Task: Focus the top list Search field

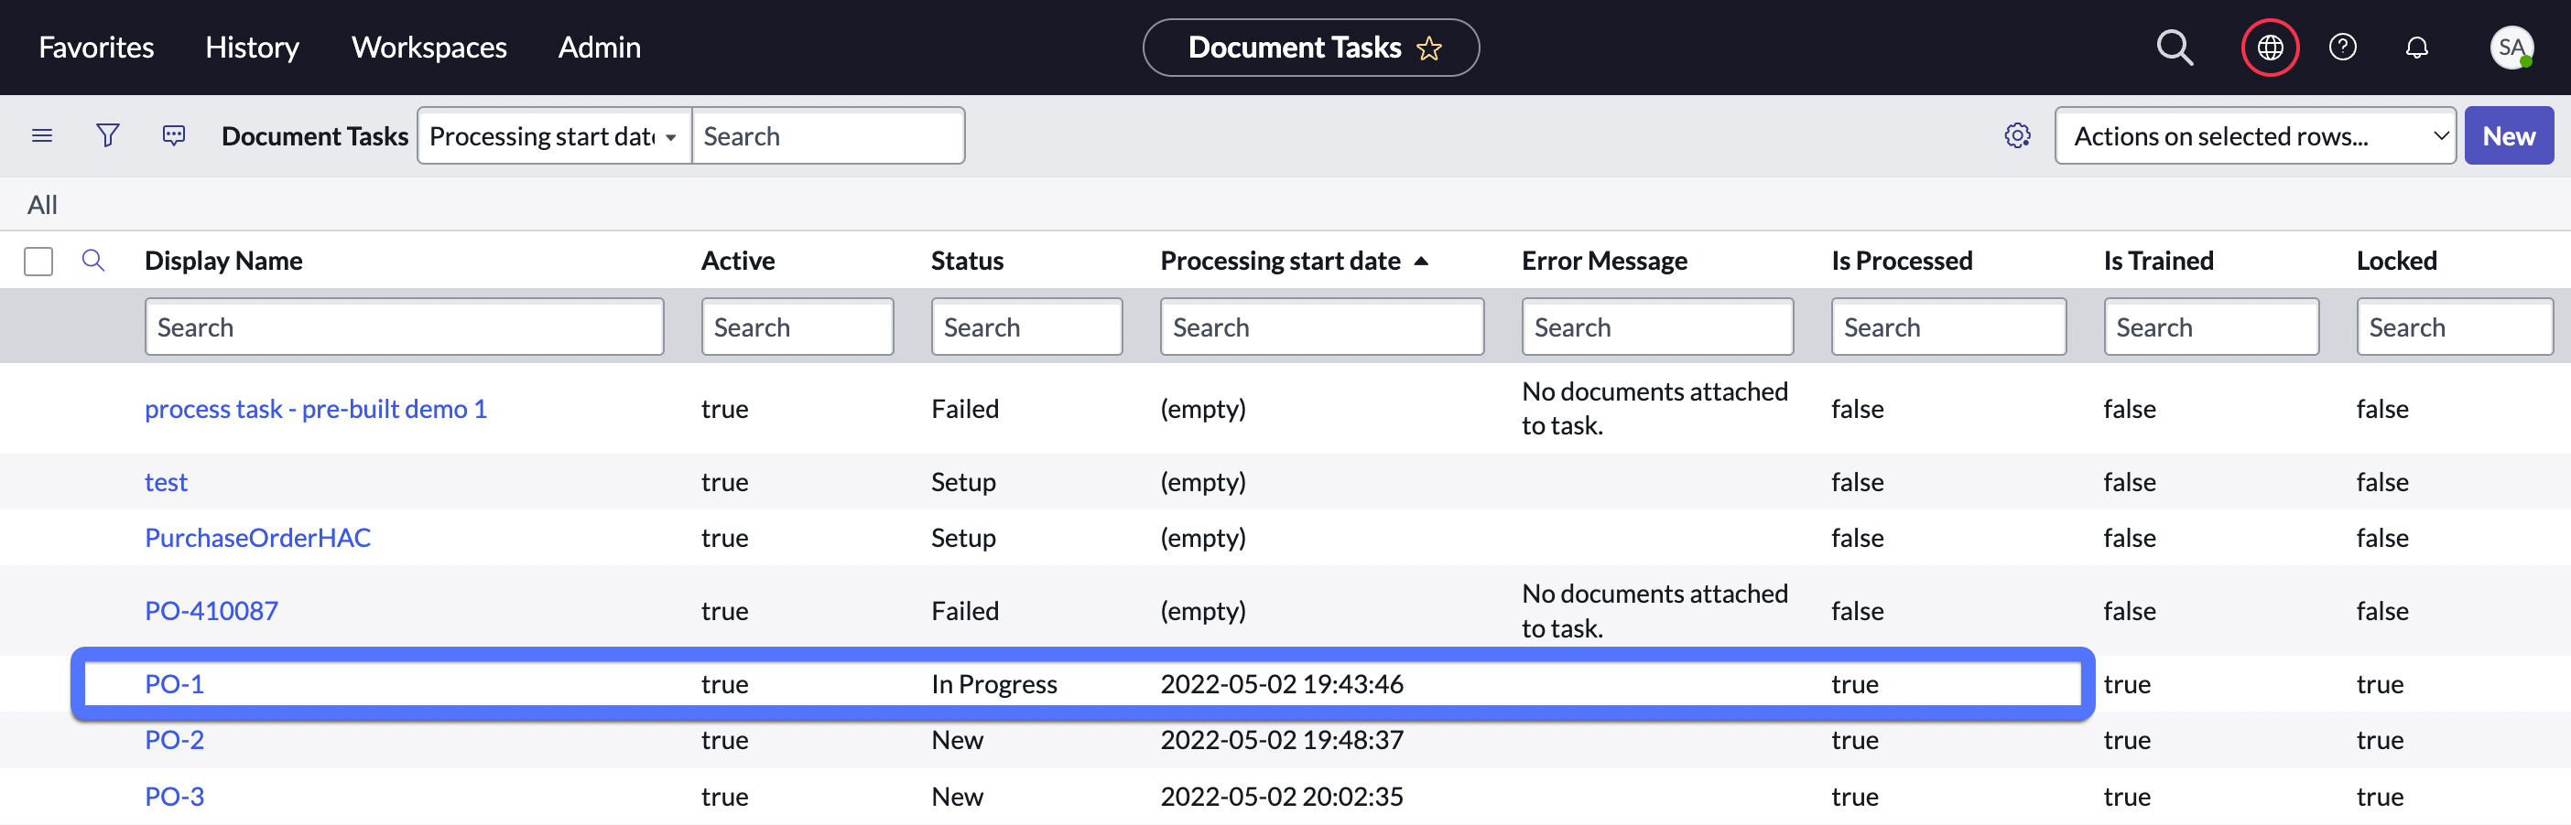Action: click(828, 135)
